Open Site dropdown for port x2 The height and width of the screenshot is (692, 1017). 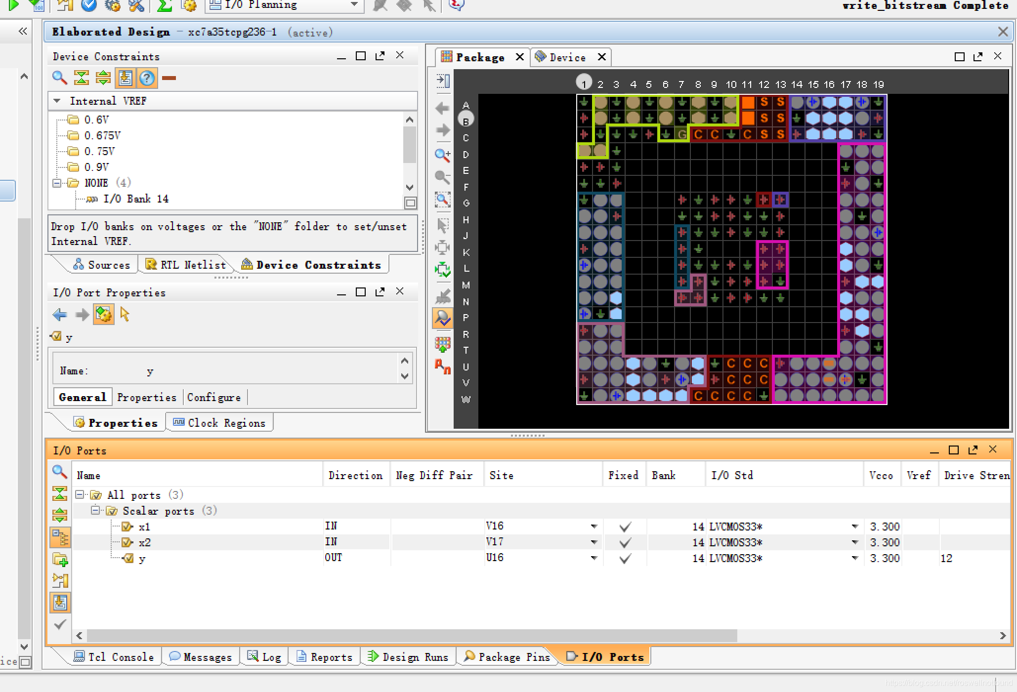click(594, 542)
